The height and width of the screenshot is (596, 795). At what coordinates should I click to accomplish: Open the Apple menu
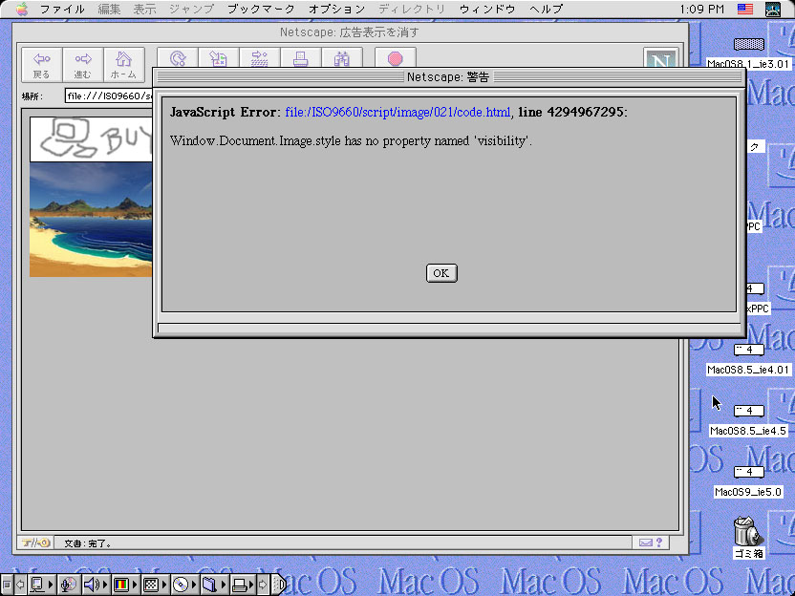[22, 10]
